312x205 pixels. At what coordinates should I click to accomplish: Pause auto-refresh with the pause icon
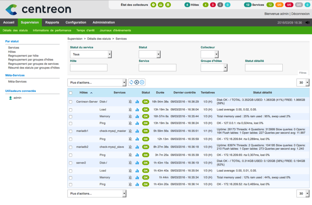(142, 82)
